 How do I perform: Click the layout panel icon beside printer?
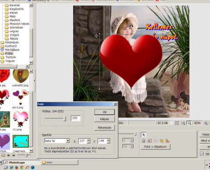pyautogui.click(x=202, y=153)
